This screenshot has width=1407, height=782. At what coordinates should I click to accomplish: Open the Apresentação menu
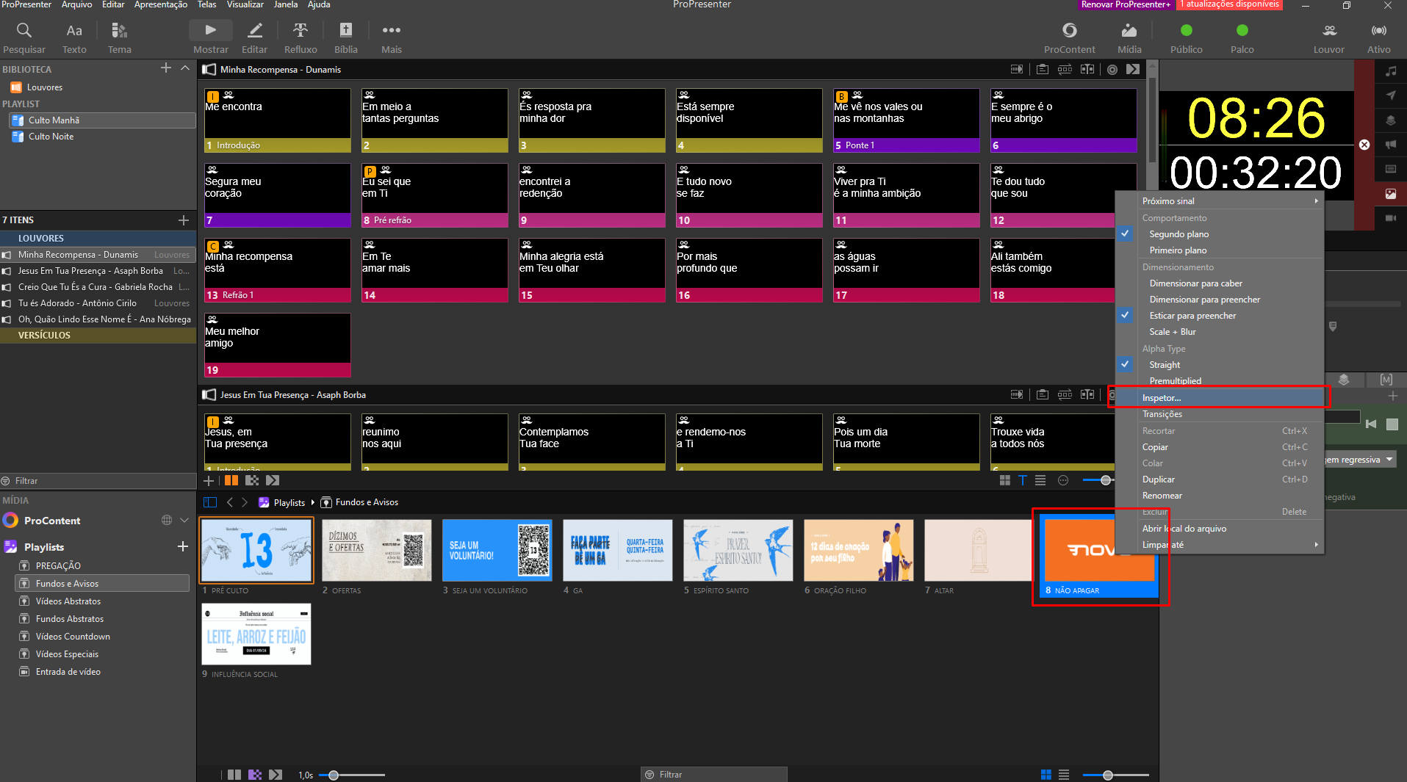tap(160, 5)
